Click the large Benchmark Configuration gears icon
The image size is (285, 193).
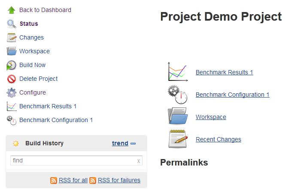pos(178,95)
